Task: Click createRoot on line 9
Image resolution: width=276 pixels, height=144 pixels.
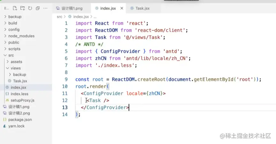Action: (151, 79)
